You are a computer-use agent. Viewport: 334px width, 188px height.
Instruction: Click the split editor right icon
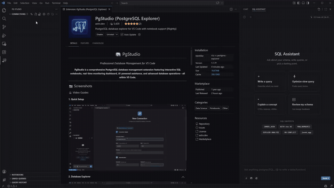tap(231, 9)
